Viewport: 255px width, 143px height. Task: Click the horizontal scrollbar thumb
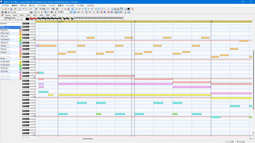coord(88,138)
